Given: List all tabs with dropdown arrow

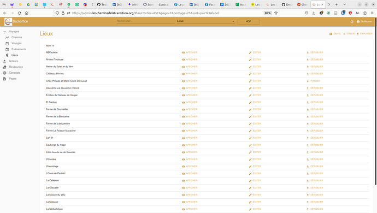Looking at the screenshot, I should pos(345,4).
